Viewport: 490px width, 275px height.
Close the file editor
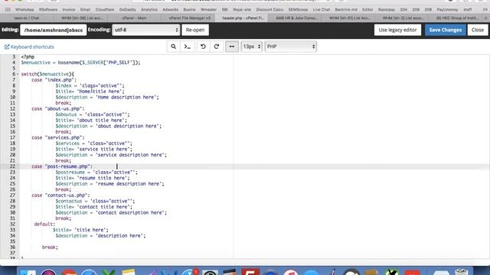478,30
